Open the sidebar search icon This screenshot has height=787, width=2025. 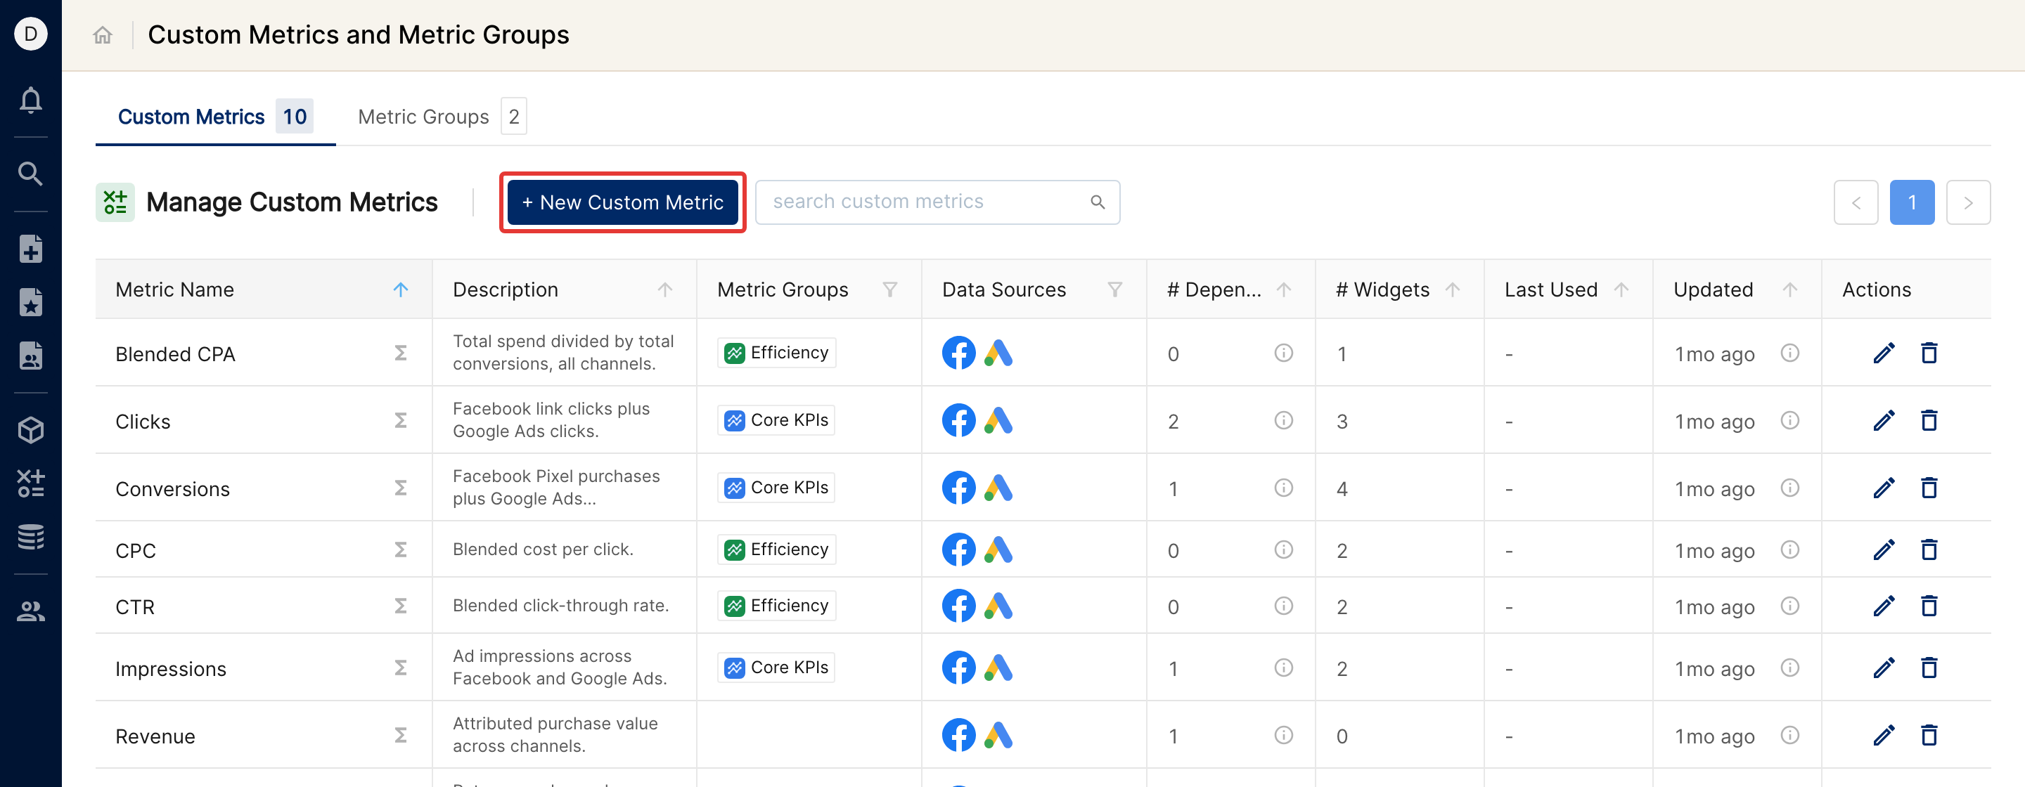click(31, 174)
